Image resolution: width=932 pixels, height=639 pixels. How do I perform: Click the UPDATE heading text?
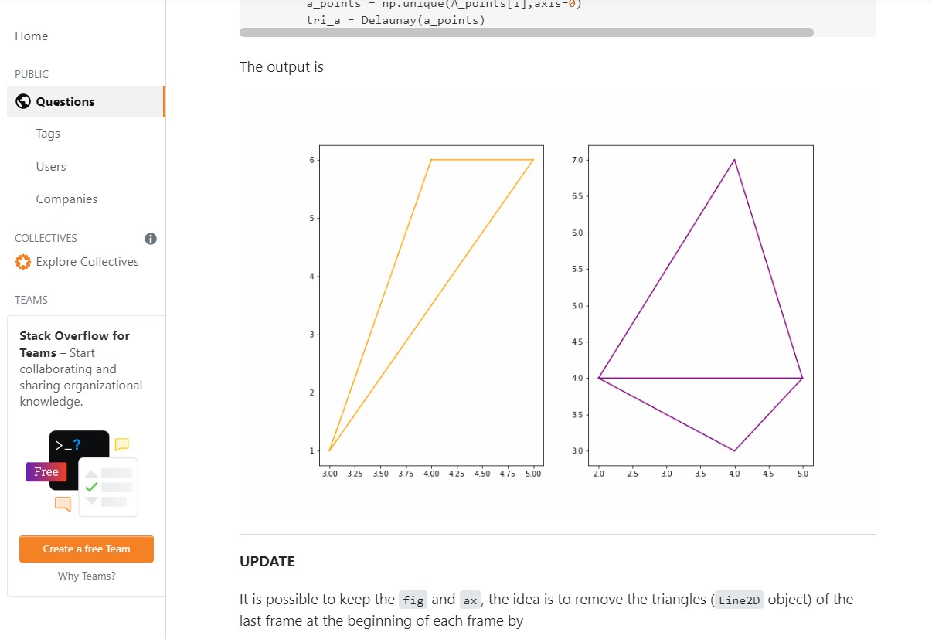pos(267,562)
